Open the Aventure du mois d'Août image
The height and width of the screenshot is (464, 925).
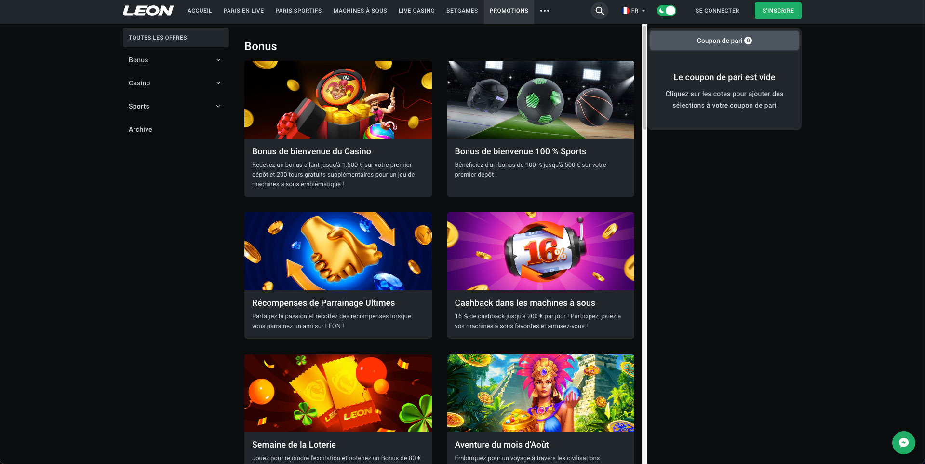[x=540, y=393]
